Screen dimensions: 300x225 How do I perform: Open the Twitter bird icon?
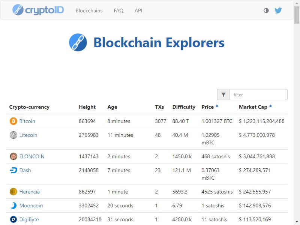click(x=278, y=10)
